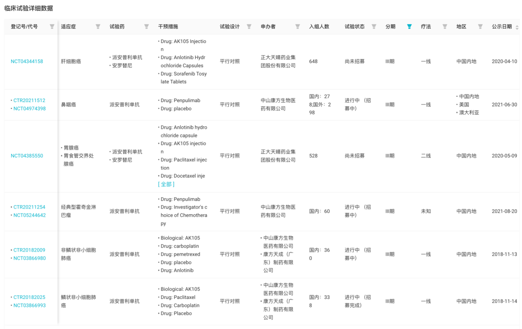Open trial NCT04344158

coord(27,61)
